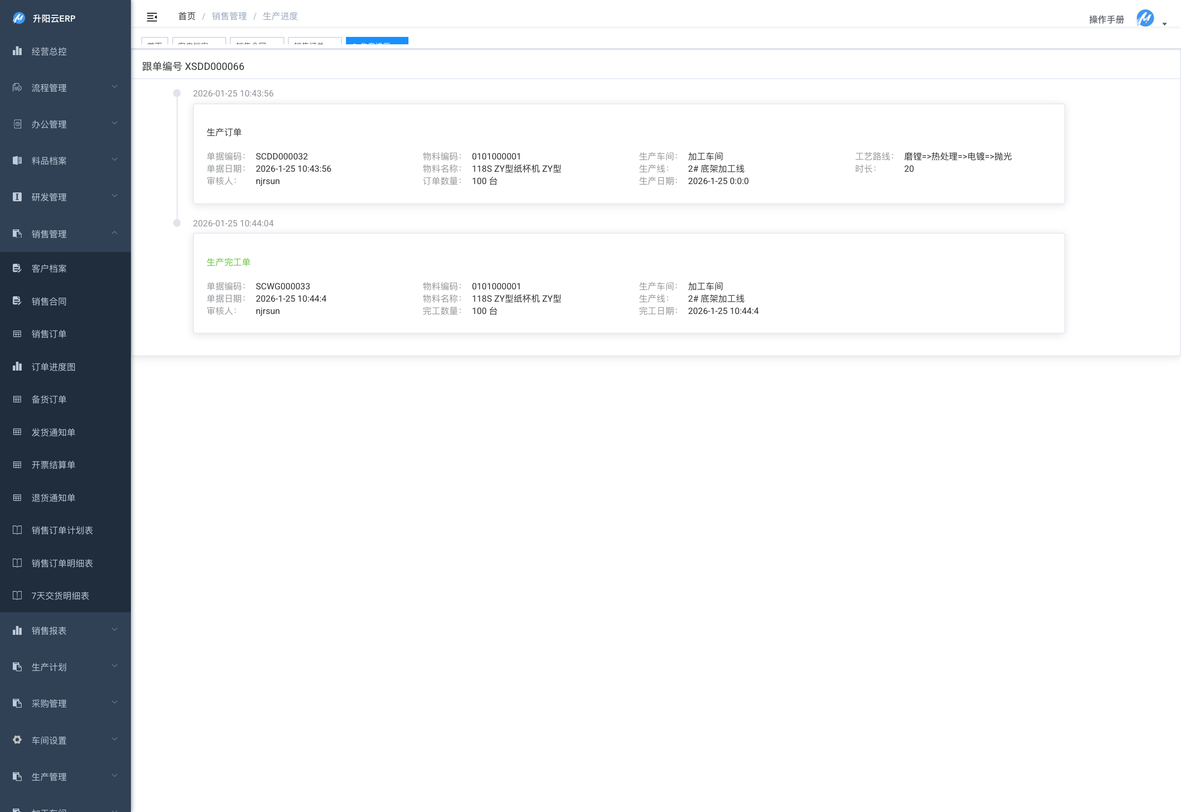Go to 首页 via breadcrumb
Screen dimensions: 1181x812
186,16
